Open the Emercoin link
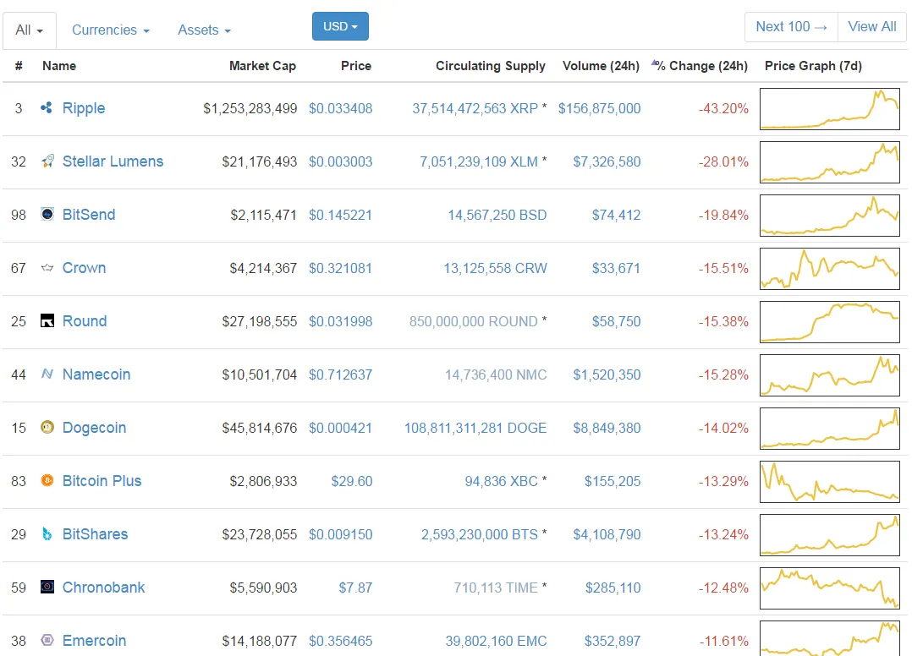The height and width of the screenshot is (656, 912). click(94, 640)
